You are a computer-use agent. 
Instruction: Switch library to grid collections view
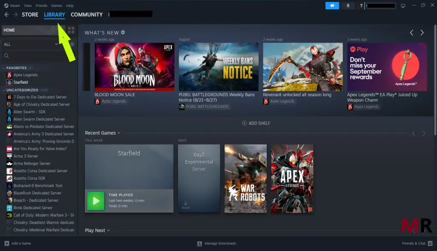point(71,30)
